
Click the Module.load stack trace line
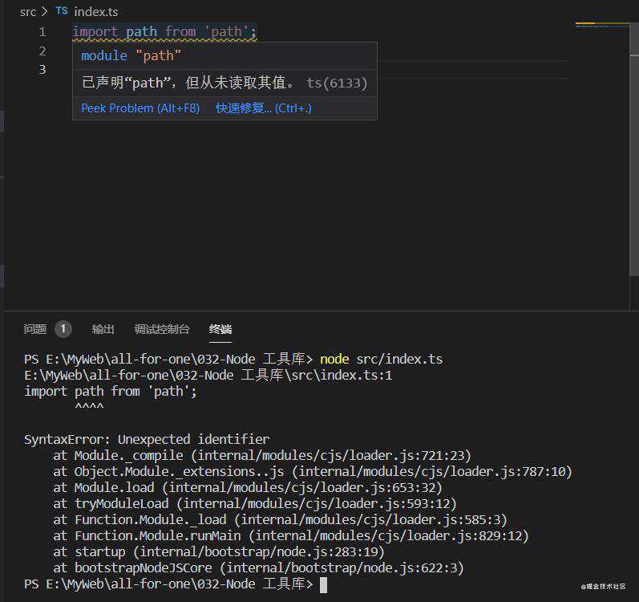248,487
